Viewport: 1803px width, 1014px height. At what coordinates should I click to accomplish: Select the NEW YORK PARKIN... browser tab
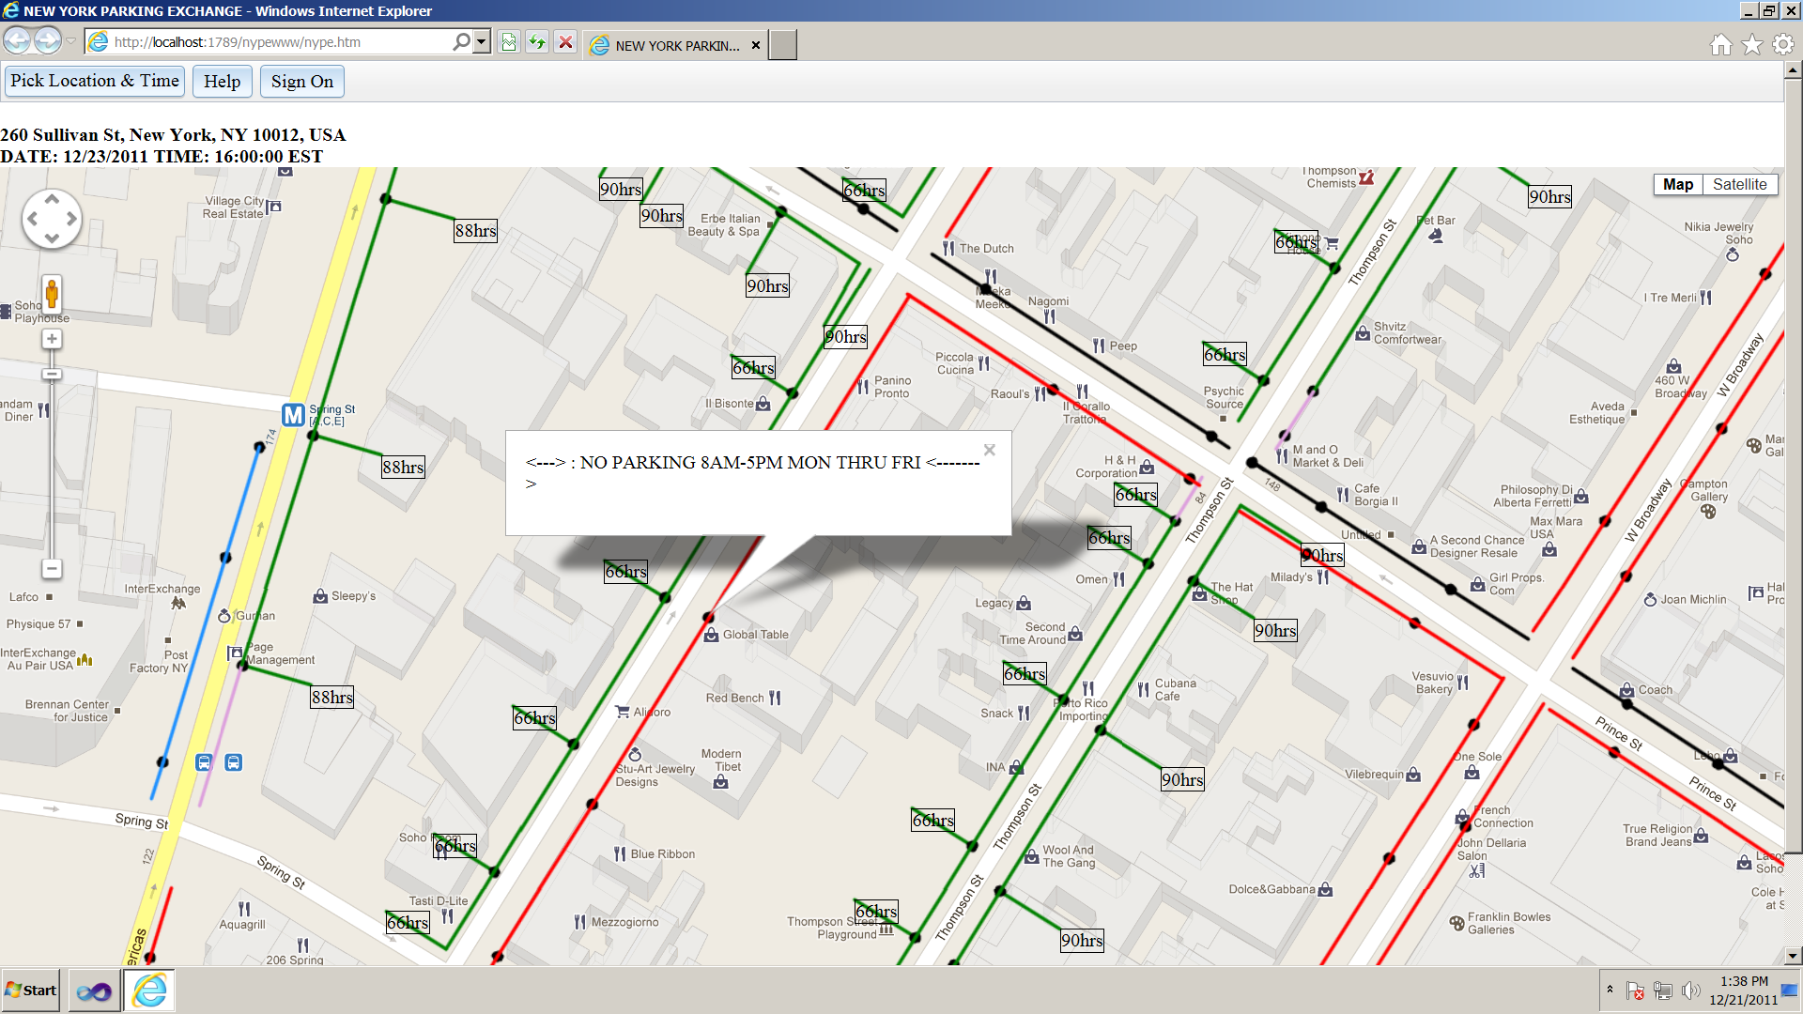pyautogui.click(x=676, y=45)
